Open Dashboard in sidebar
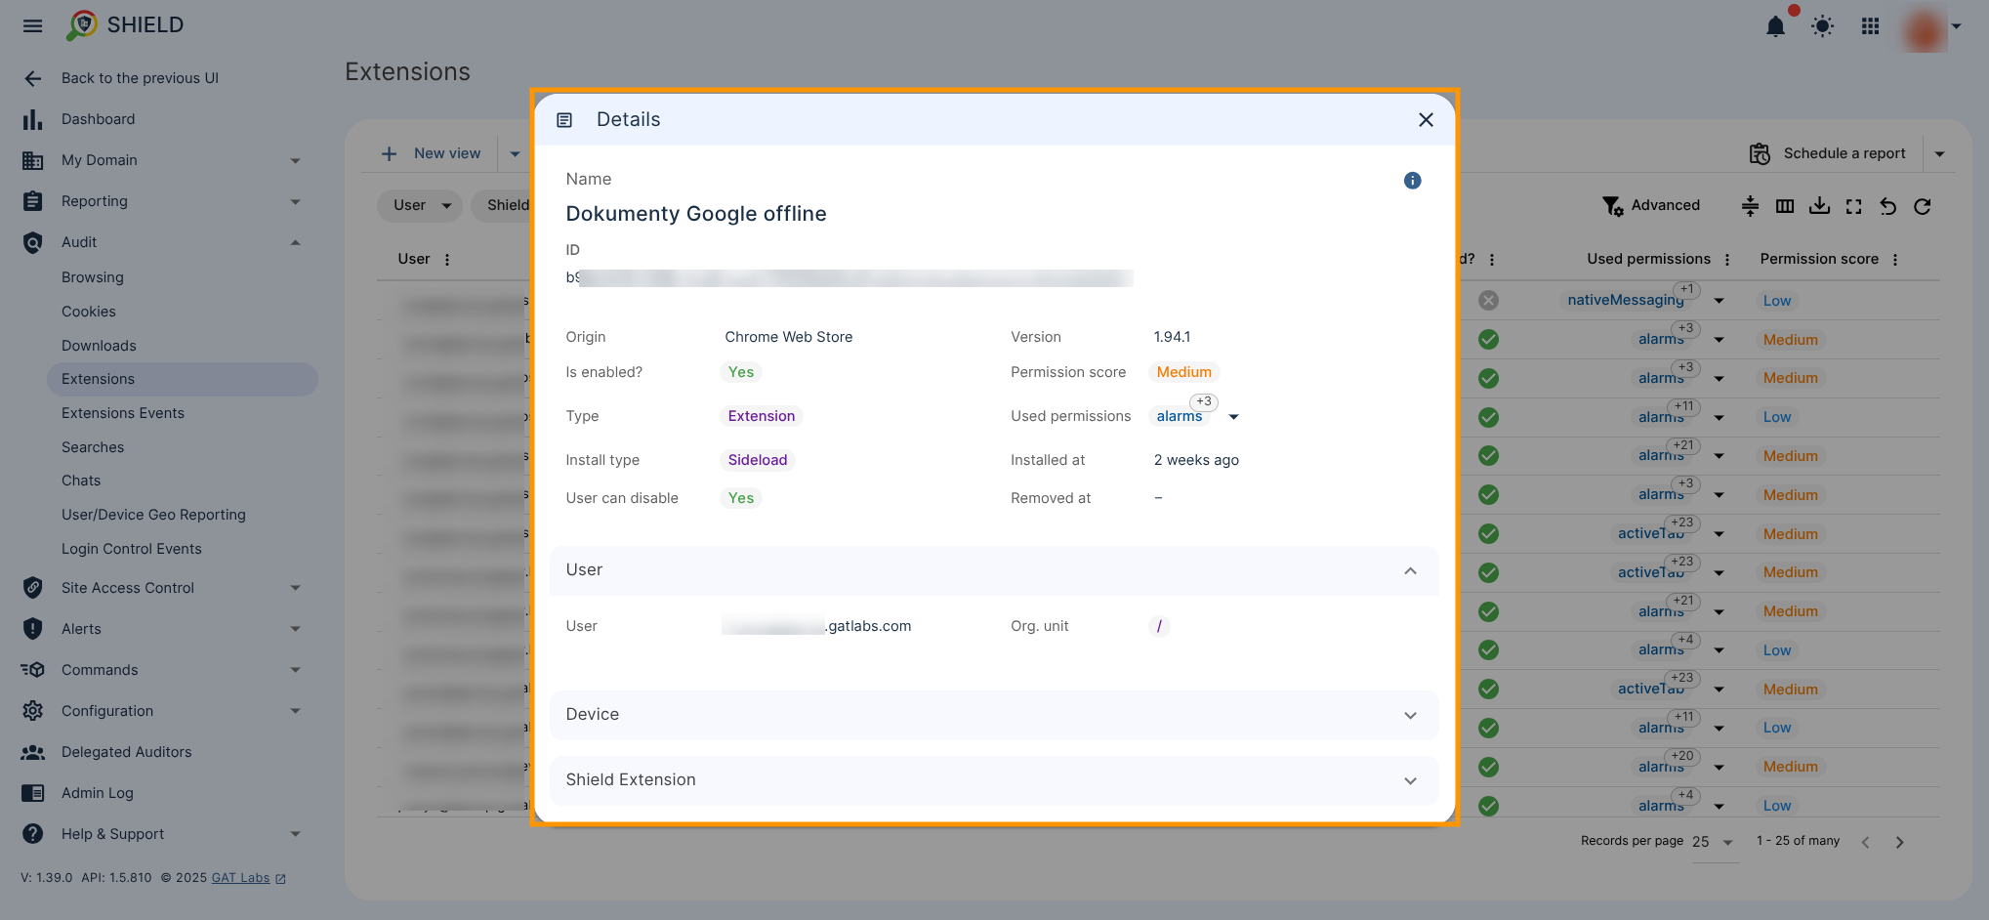The width and height of the screenshot is (1989, 920). pos(98,119)
